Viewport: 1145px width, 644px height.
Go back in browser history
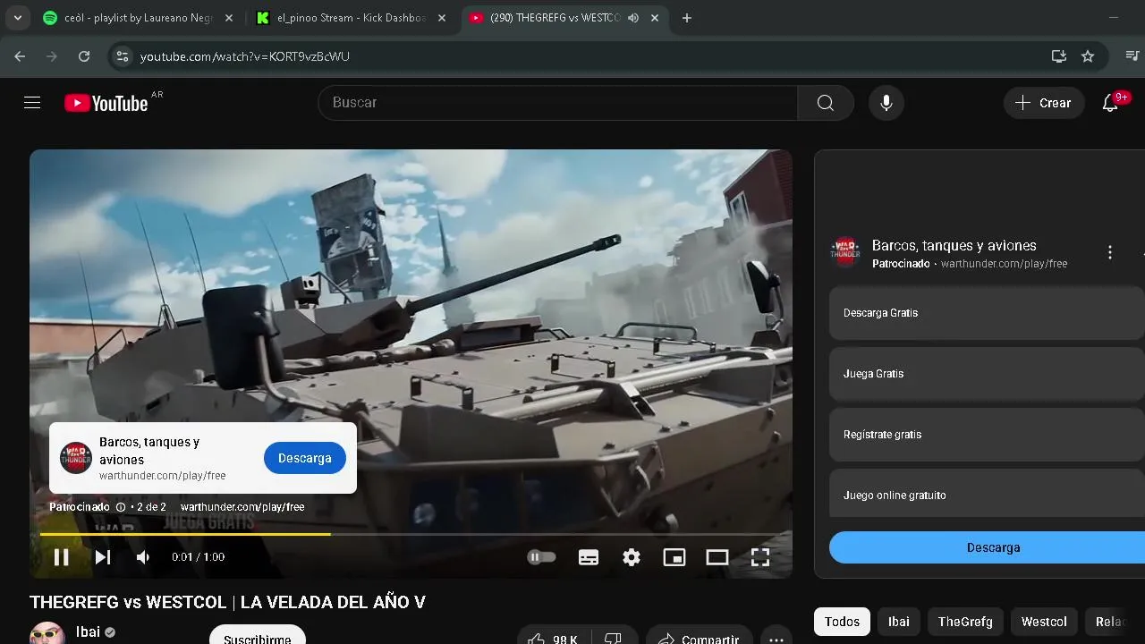point(20,56)
